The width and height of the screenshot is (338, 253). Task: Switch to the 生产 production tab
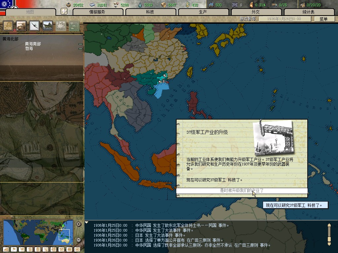(x=203, y=12)
